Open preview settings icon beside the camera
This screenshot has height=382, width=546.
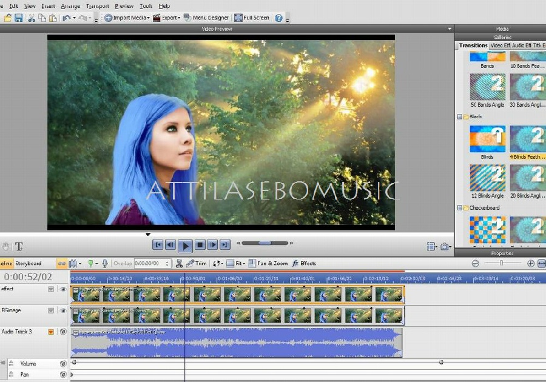[x=431, y=247]
